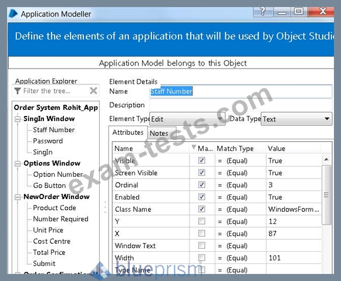The width and height of the screenshot is (341, 281).
Task: Collapse the NewOrder Window tree node
Action: pyautogui.click(x=18, y=197)
